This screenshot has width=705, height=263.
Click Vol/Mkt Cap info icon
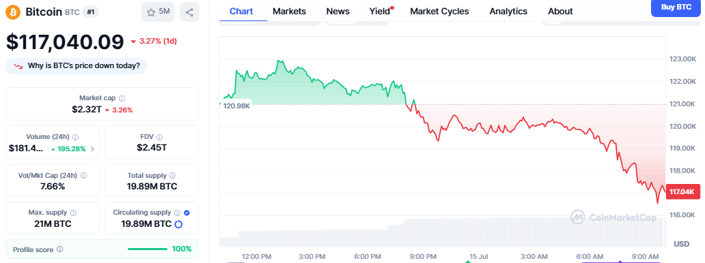tap(83, 176)
